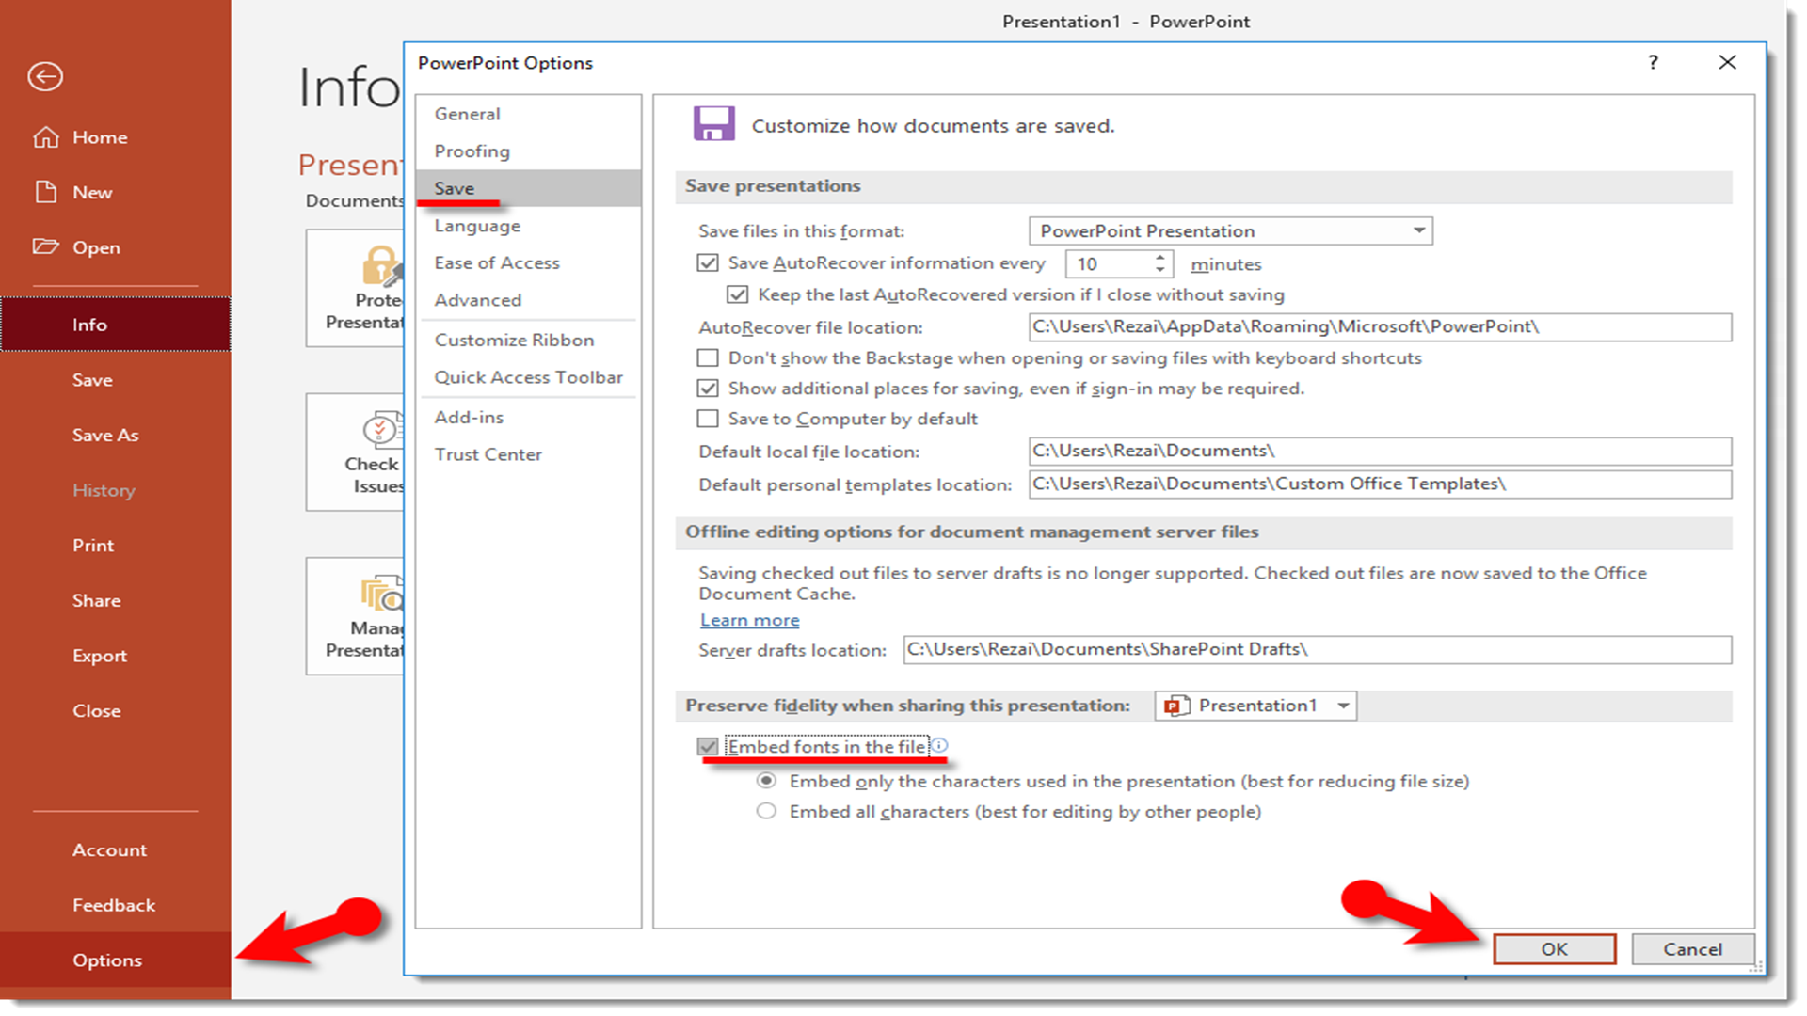Select Embed only characters used radio button
Image resolution: width=1807 pixels, height=1016 pixels.
click(767, 780)
